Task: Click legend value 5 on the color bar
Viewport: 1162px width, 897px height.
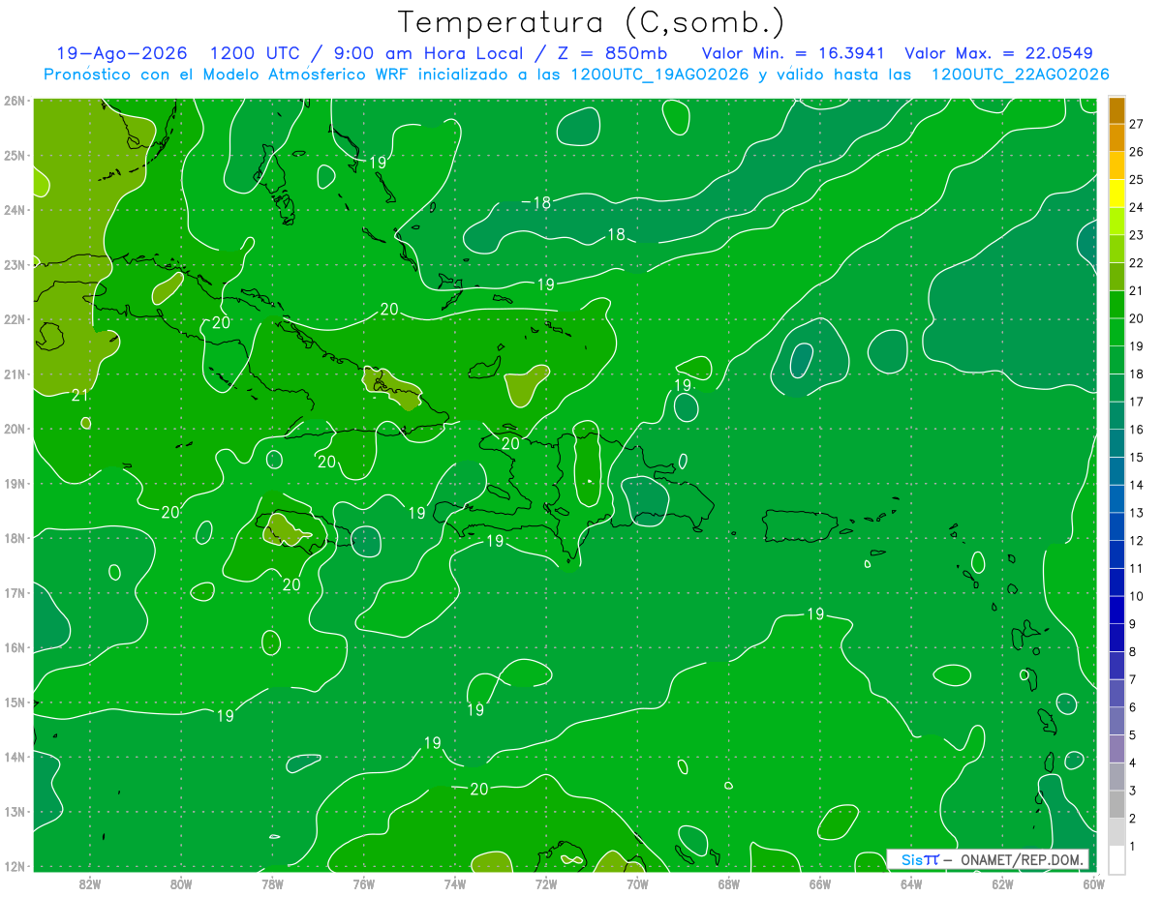Action: 1133,735
